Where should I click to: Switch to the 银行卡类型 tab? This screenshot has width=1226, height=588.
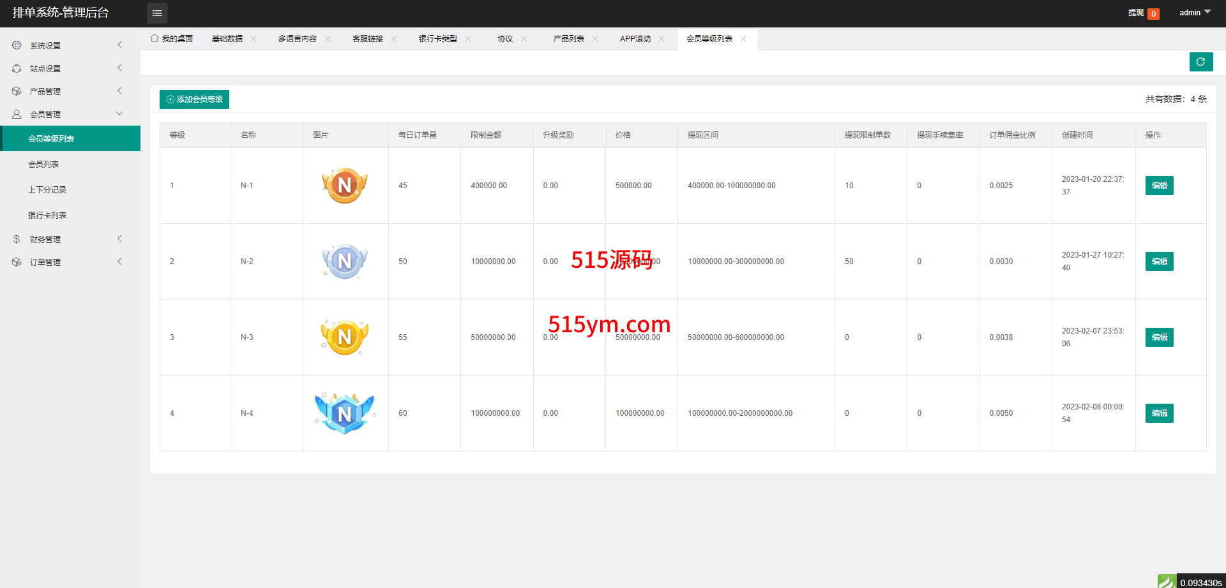pos(437,39)
